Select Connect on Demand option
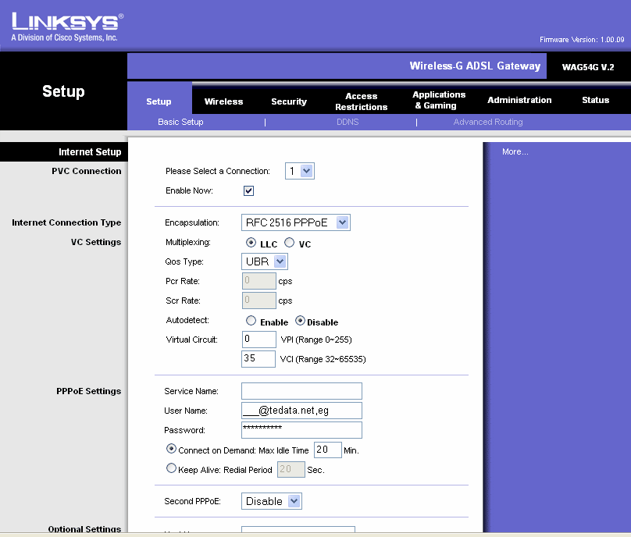 (172, 449)
